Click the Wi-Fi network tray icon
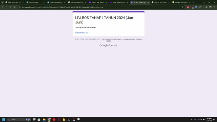The height and width of the screenshot is (122, 217). click(x=198, y=120)
